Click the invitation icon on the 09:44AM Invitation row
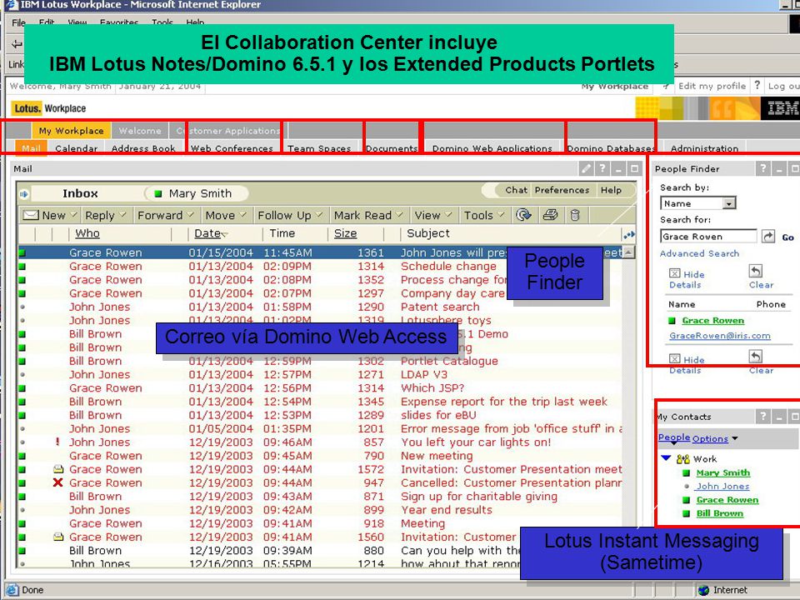The height and width of the screenshot is (600, 800). pyautogui.click(x=58, y=469)
